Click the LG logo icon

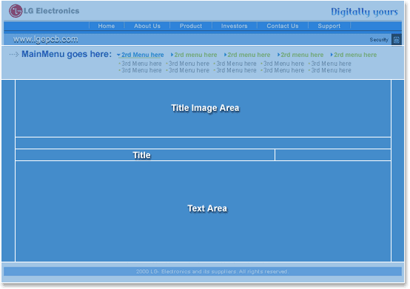tap(16, 11)
